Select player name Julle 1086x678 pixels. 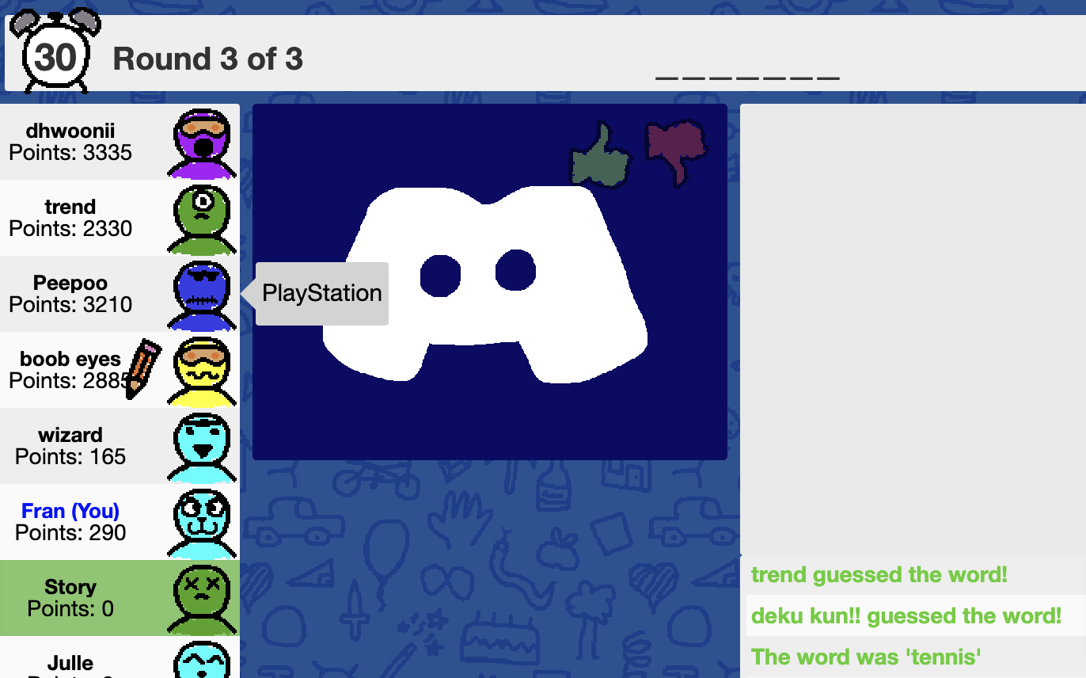coord(70,663)
